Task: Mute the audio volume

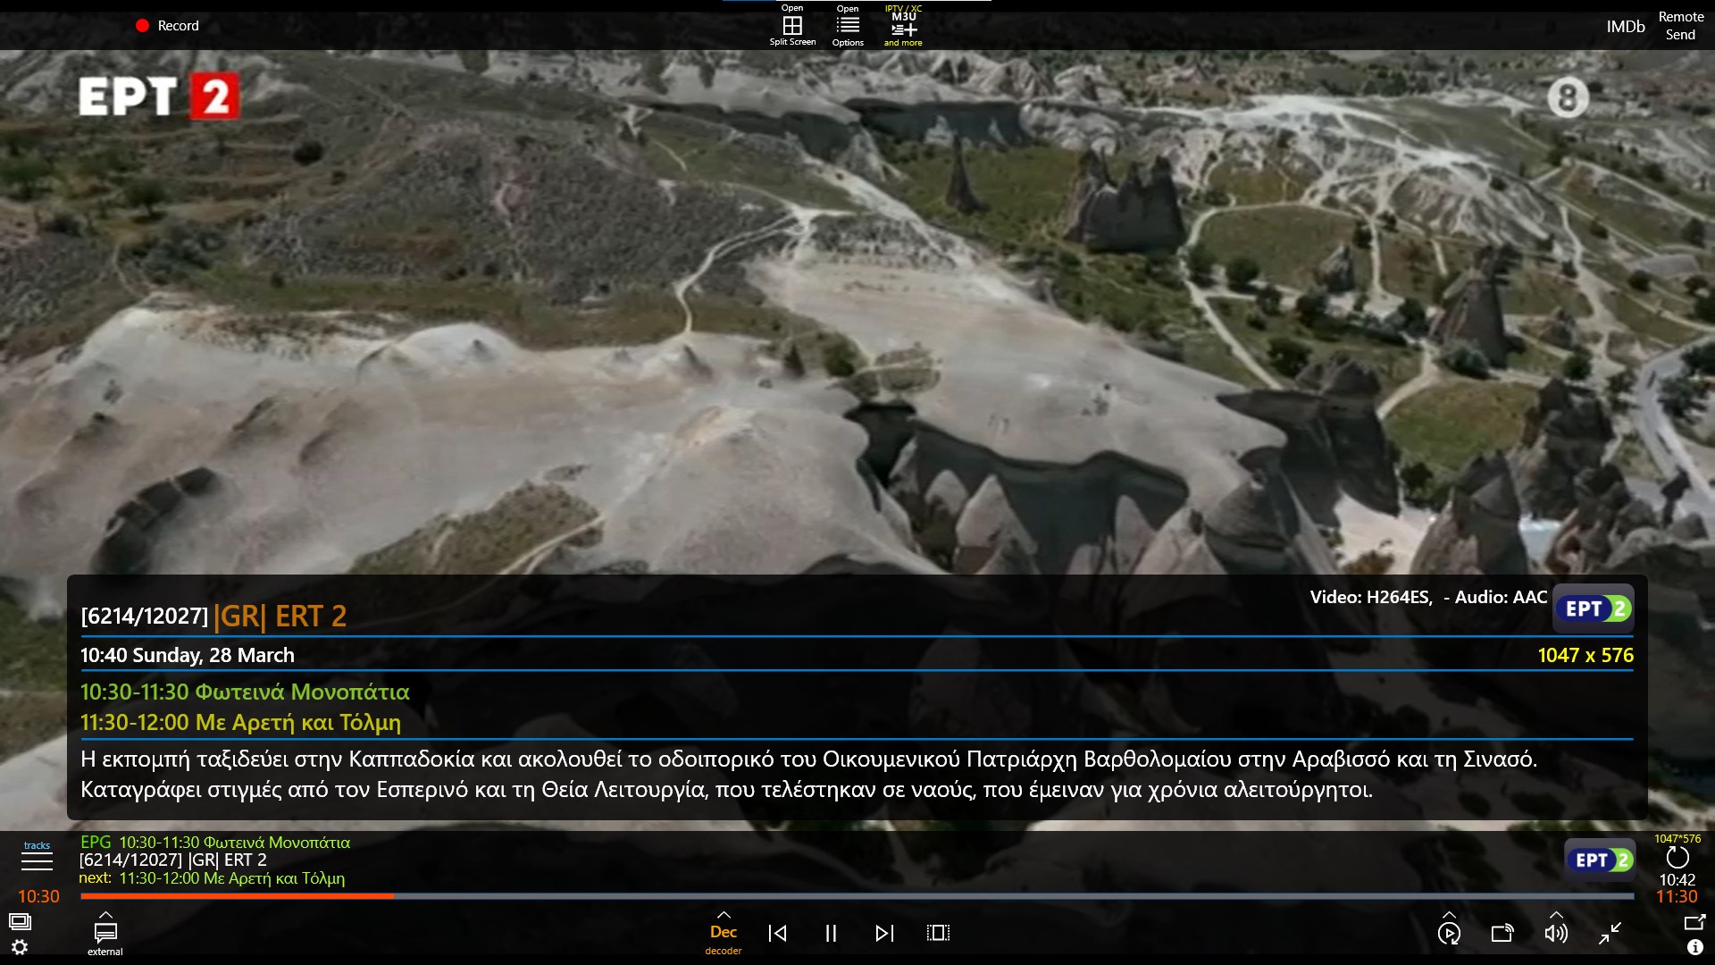Action: 1556,934
